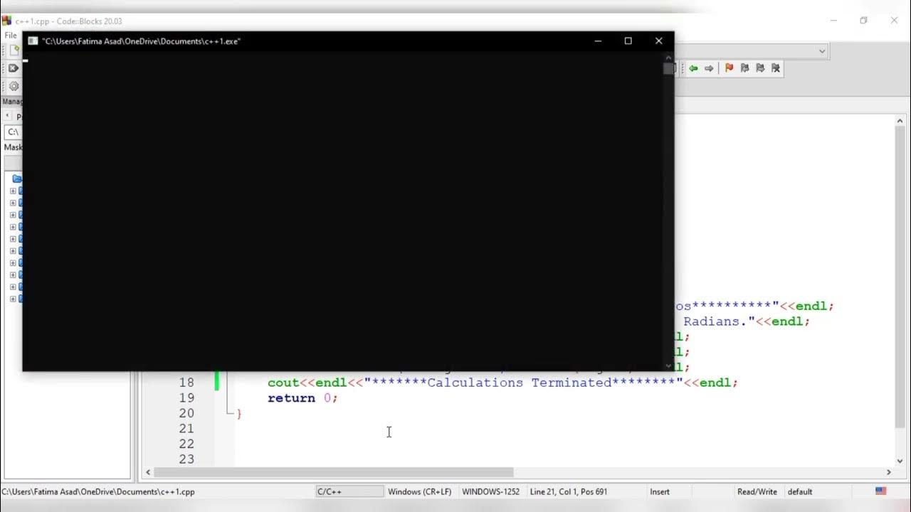The height and width of the screenshot is (512, 911).
Task: Click the console vertical scrollbar thumb
Action: pyautogui.click(x=668, y=68)
